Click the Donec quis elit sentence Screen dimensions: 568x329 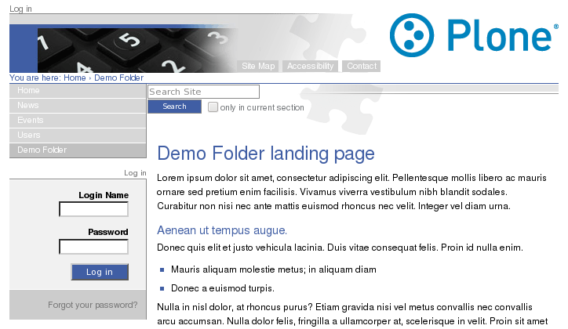point(242,248)
